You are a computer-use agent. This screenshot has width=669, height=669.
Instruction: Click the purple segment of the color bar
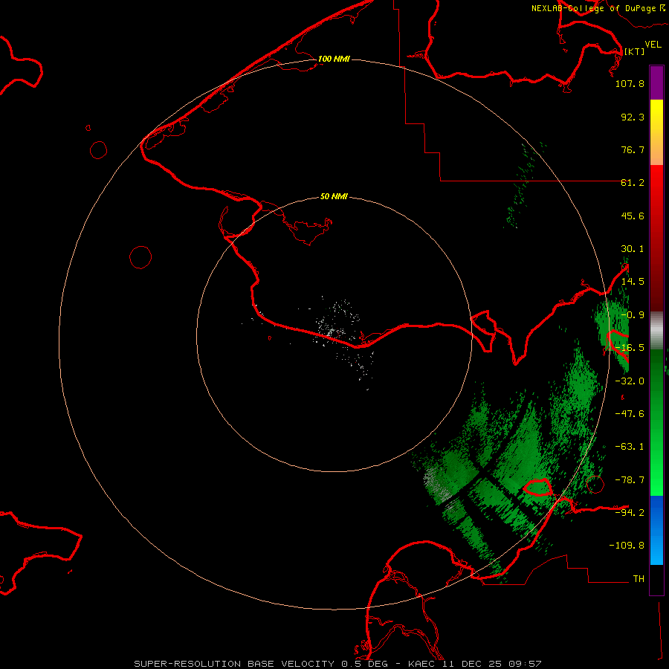[x=656, y=83]
